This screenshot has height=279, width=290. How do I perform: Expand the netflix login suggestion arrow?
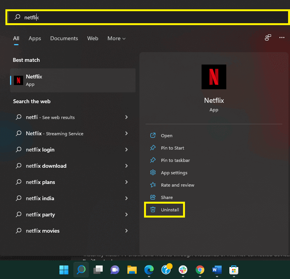coord(126,150)
